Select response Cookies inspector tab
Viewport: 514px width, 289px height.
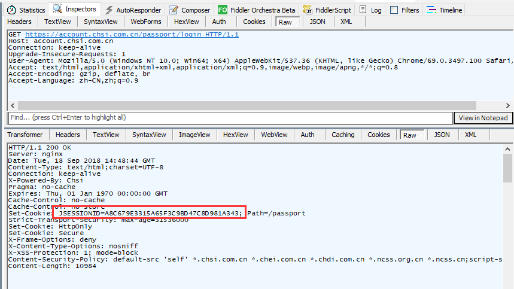[x=379, y=135]
